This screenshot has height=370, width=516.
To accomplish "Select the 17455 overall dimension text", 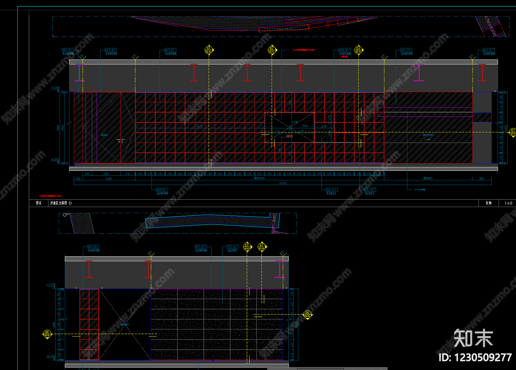I will [x=282, y=183].
